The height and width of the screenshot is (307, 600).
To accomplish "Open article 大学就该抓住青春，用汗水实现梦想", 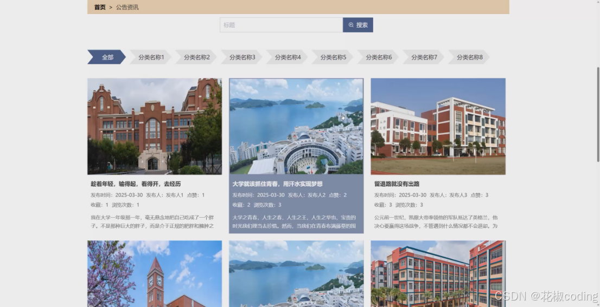I will [x=277, y=184].
